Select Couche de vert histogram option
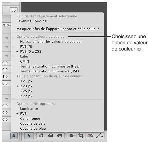Screen dimensions: 148x142 pyautogui.click(x=57, y=123)
